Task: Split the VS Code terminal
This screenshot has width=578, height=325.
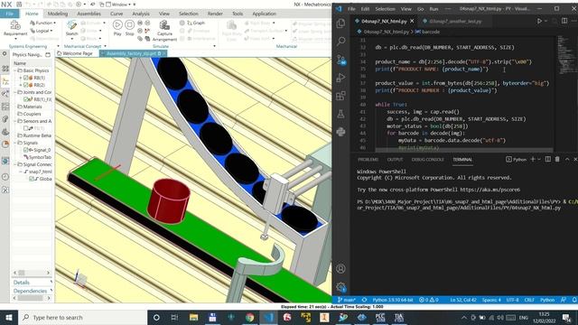Action: pyautogui.click(x=548, y=159)
